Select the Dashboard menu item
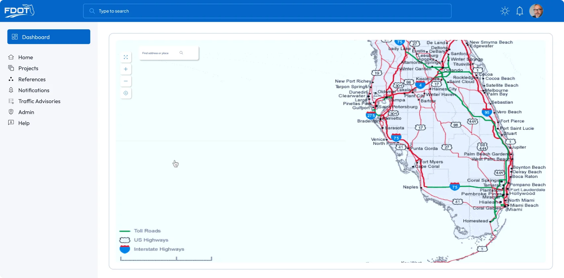 click(x=49, y=37)
